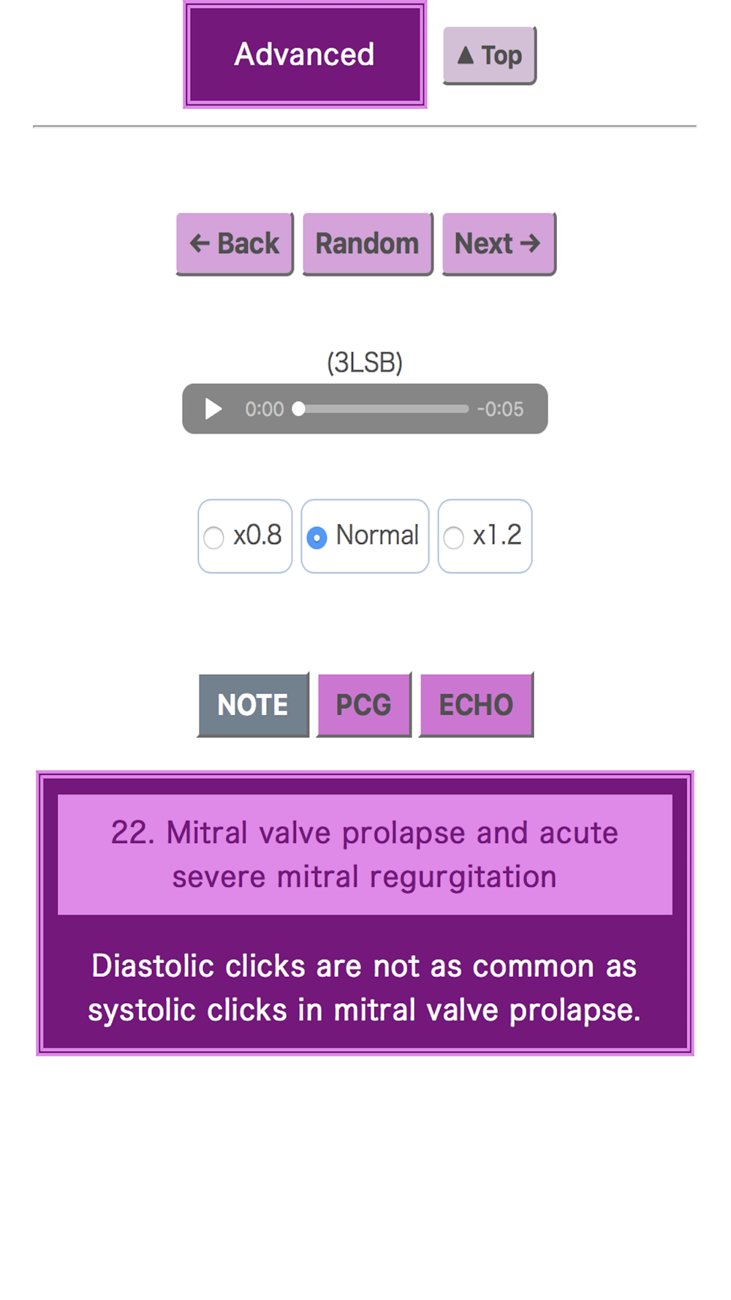
Task: Switch to the ECHO tab
Action: 476,705
